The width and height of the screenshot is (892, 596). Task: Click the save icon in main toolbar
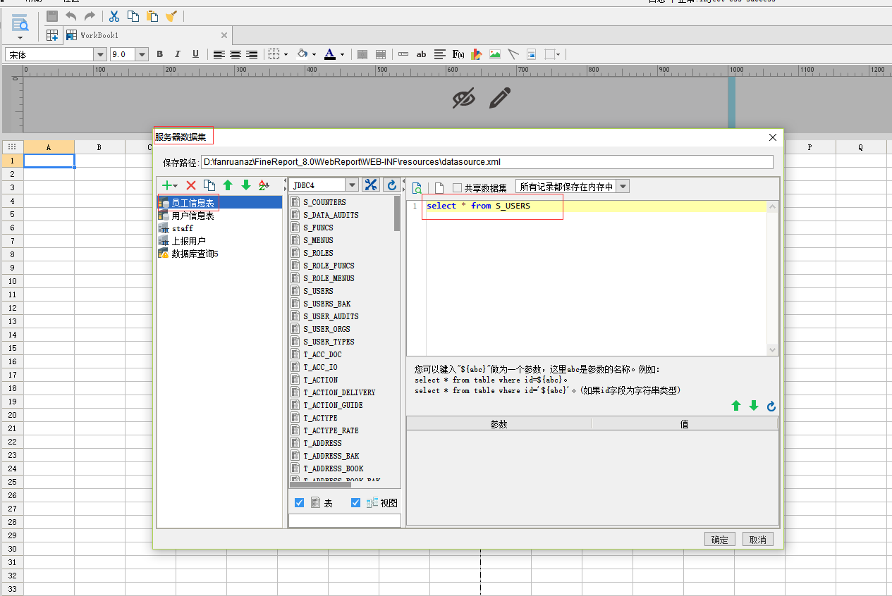(52, 15)
